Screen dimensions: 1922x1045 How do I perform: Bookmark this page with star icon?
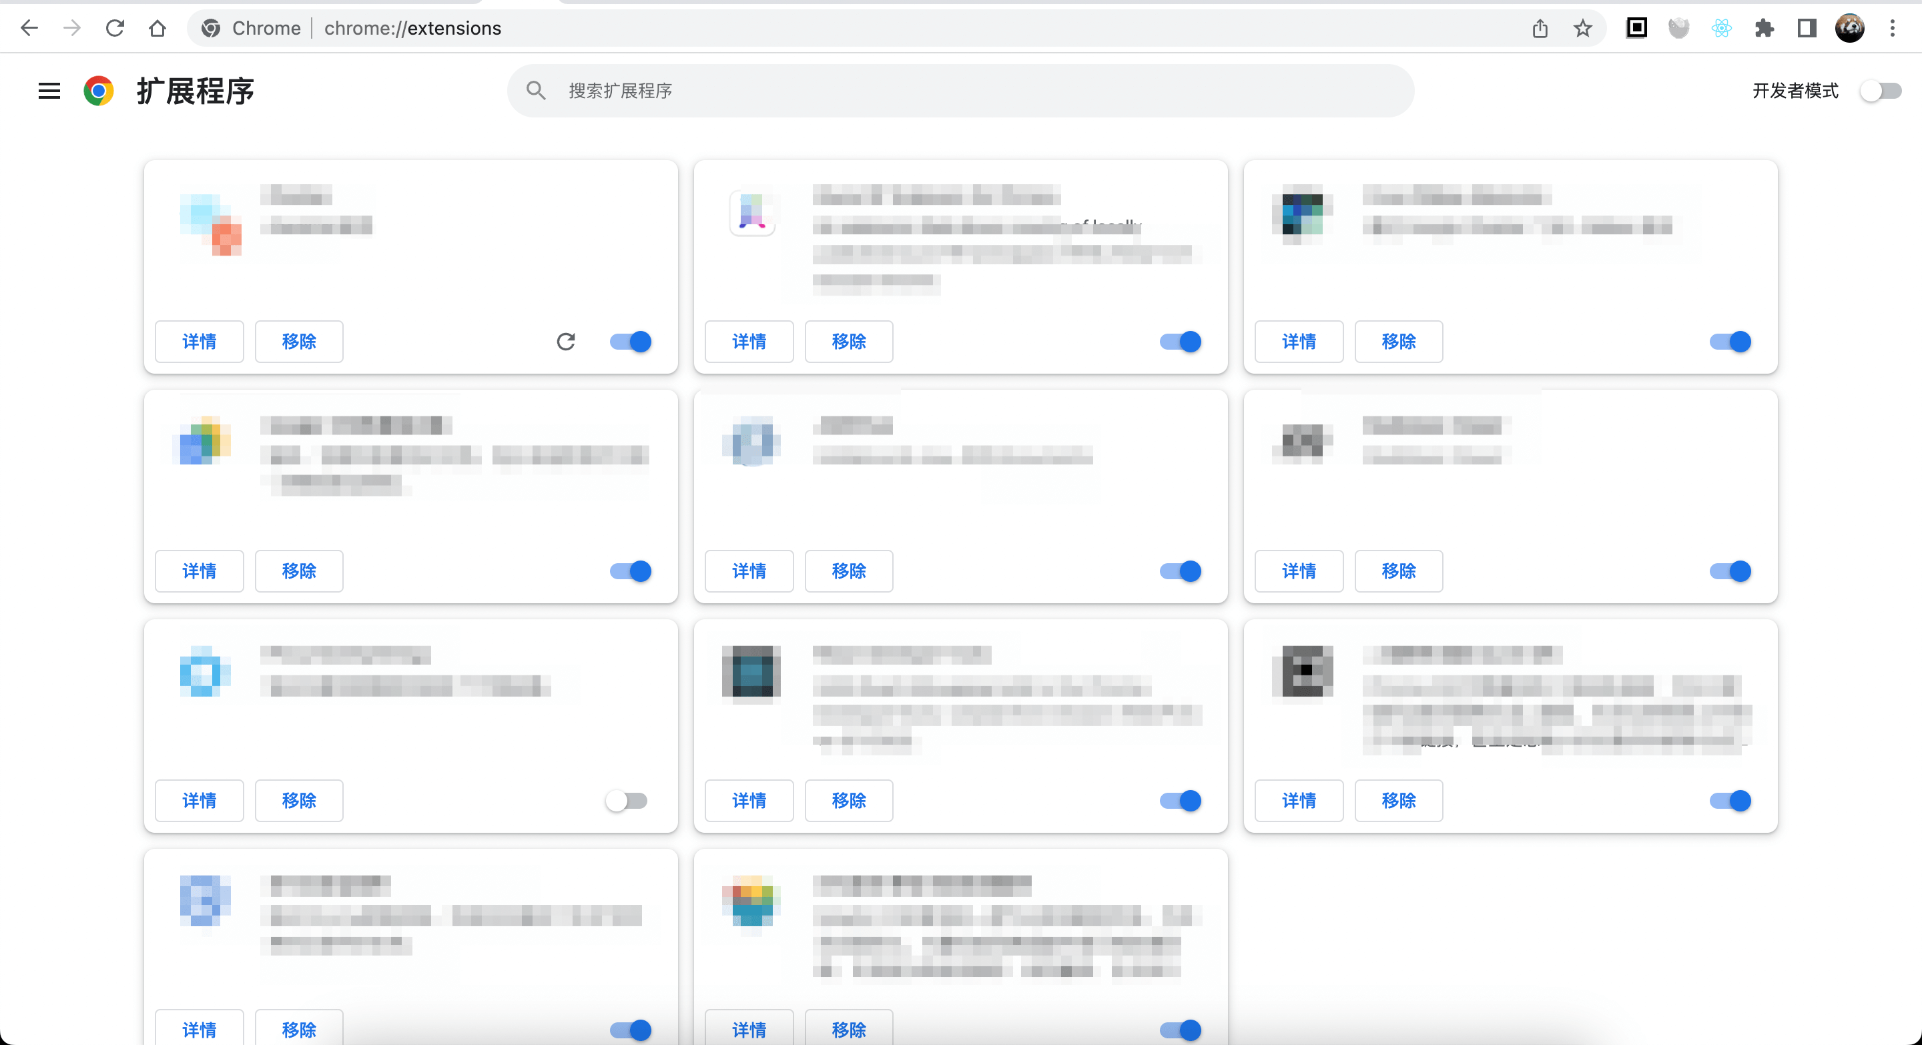[x=1582, y=28]
